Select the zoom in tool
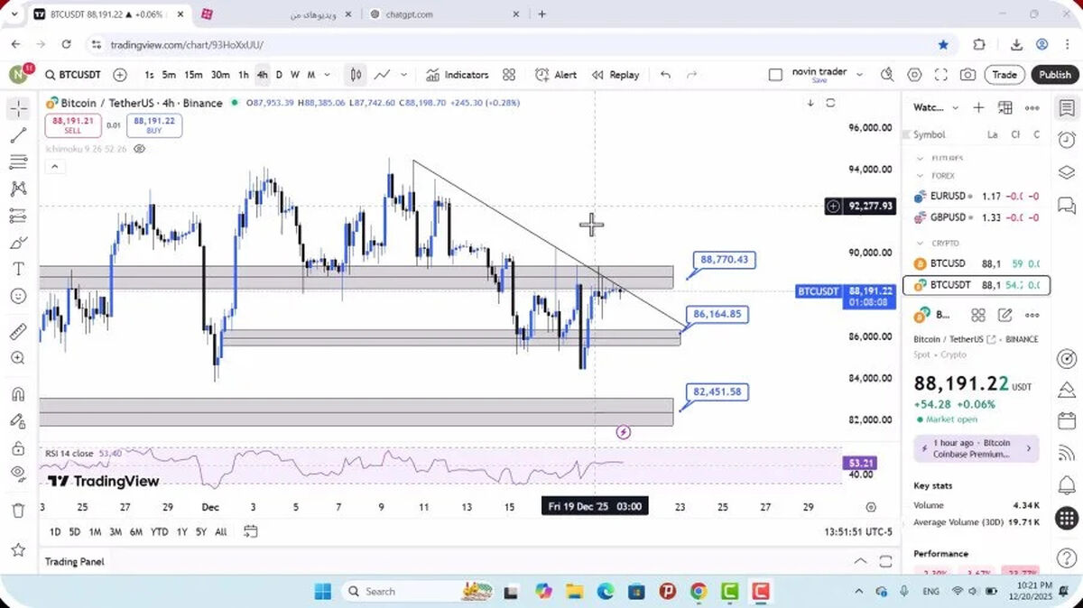The image size is (1083, 608). 18,358
